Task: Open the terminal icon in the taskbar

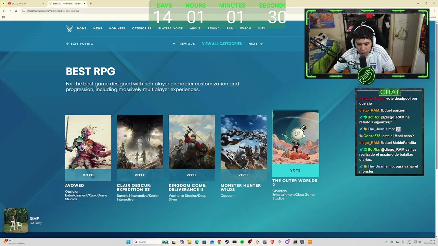Action: [295, 242]
